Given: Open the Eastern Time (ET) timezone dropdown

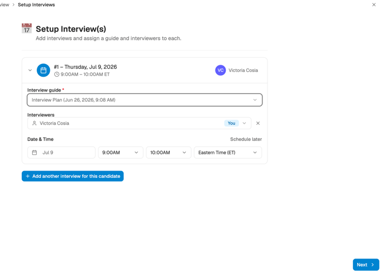Looking at the screenshot, I should 228,153.
